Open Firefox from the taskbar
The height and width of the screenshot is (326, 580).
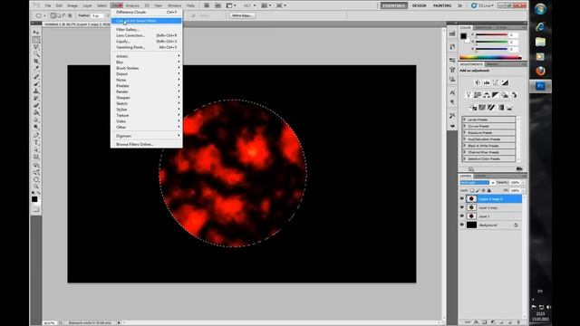(x=540, y=71)
